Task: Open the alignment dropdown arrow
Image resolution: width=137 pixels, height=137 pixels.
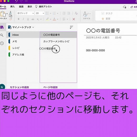Action: click(x=67, y=19)
